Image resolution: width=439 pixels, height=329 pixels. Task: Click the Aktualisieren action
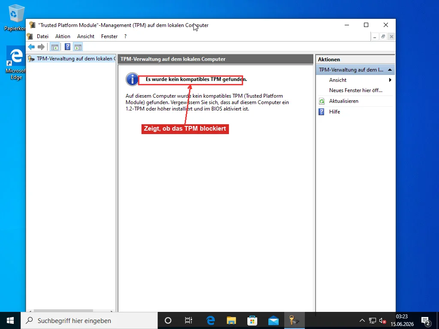[343, 101]
